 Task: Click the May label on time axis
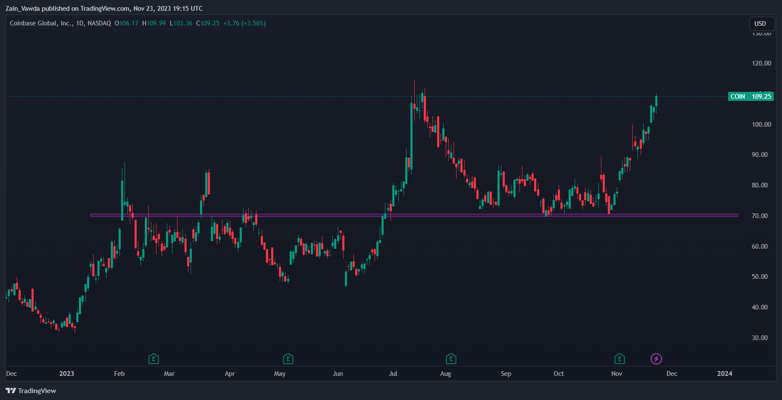pos(280,374)
